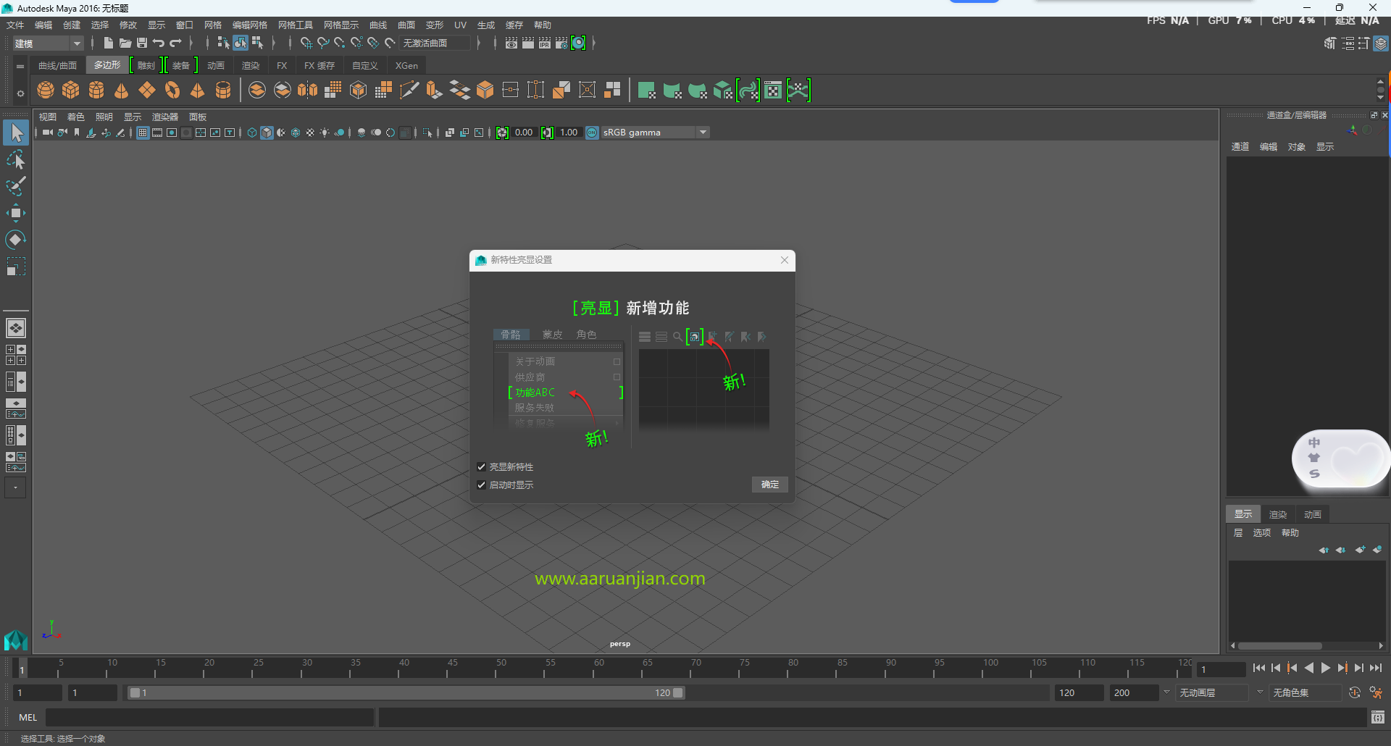Select the Multi-Cut tool on the shelf
The image size is (1391, 746).
tap(409, 90)
